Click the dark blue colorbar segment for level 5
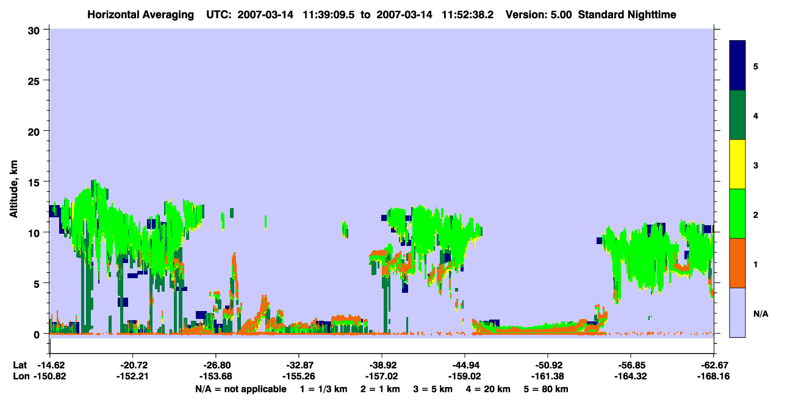 737,66
